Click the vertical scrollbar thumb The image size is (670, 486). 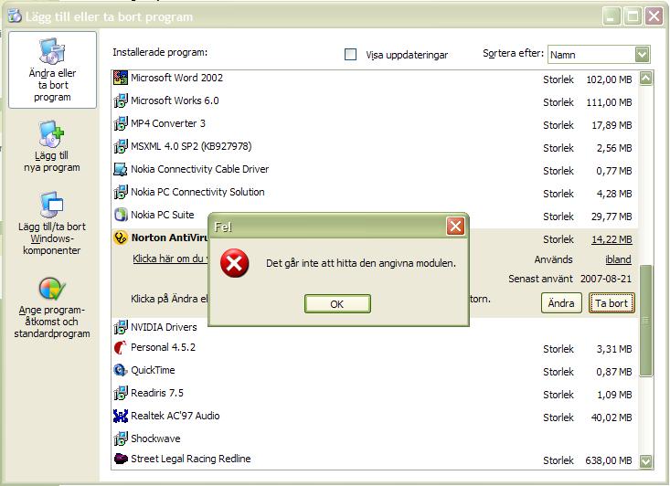[646, 321]
